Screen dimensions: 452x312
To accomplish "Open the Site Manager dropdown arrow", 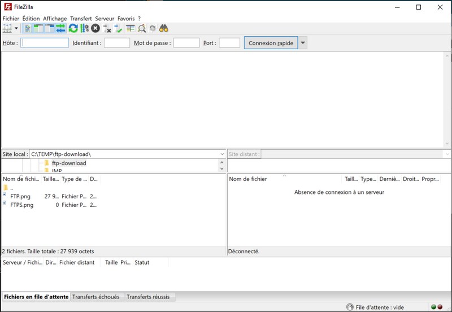I will coord(16,28).
